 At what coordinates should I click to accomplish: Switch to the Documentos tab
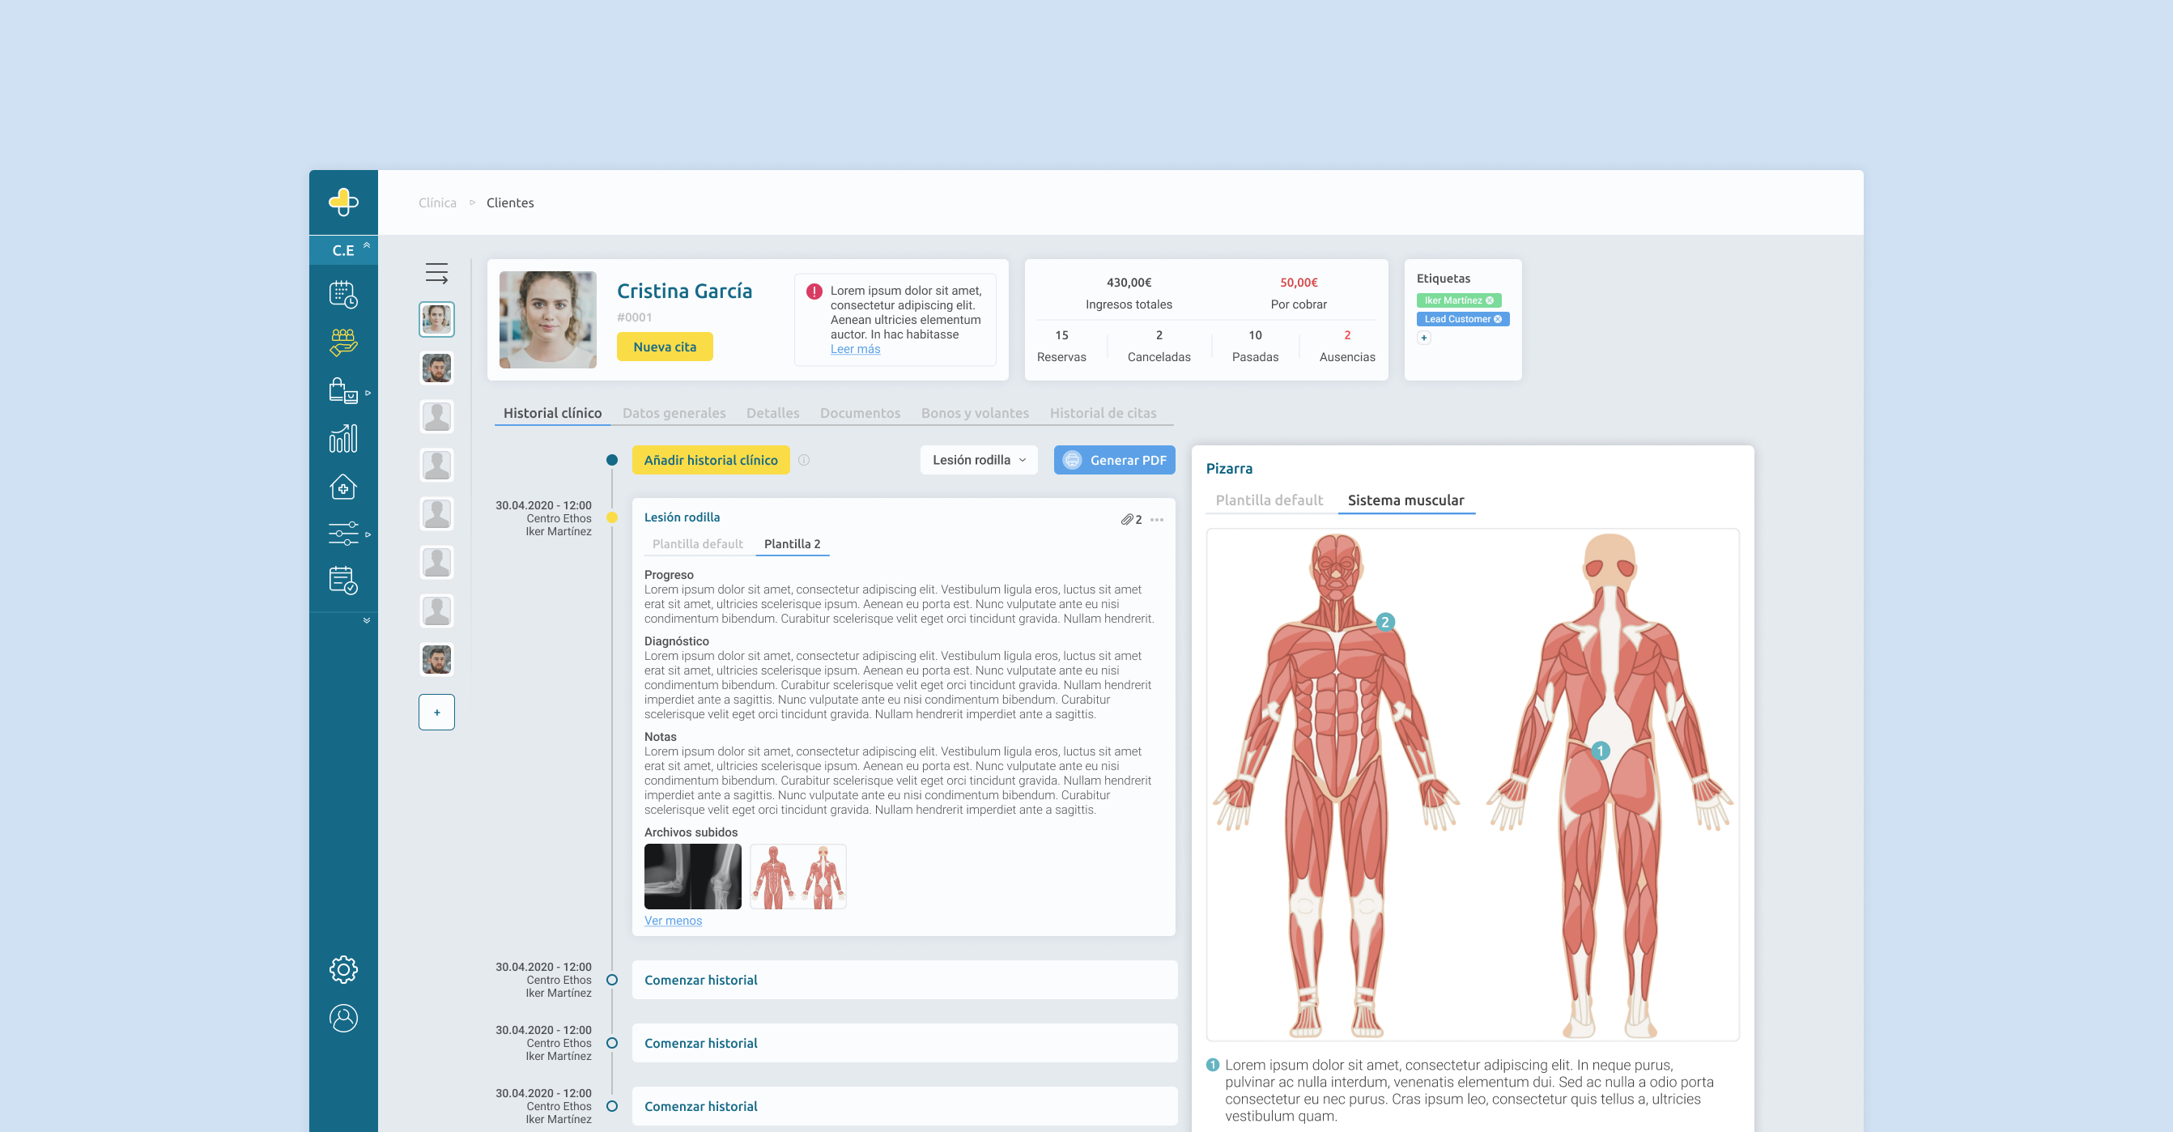tap(860, 412)
